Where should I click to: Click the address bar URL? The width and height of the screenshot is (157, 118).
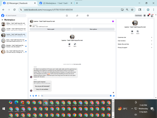48,10
